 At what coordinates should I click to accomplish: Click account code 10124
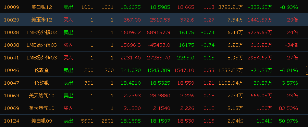12,121
